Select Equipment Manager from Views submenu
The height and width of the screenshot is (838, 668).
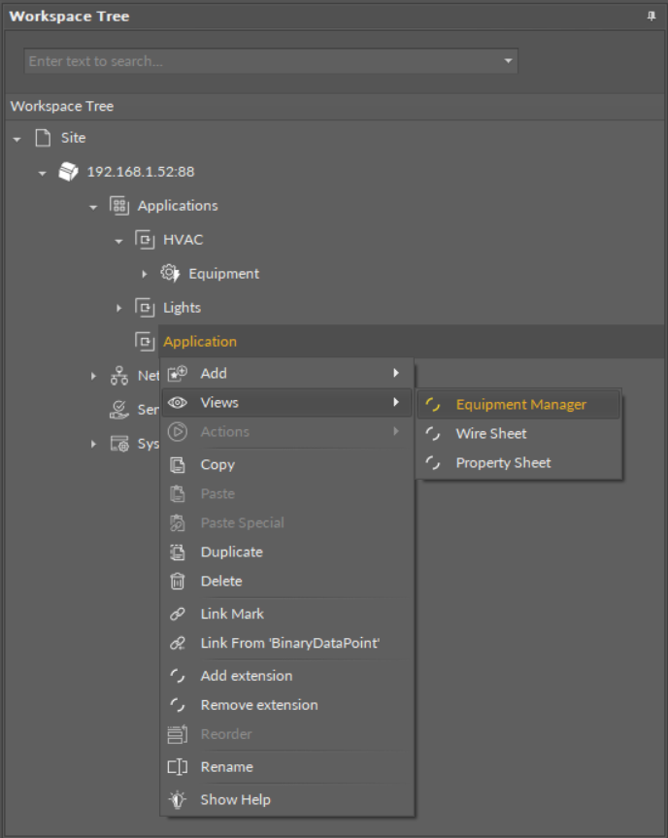(x=520, y=404)
